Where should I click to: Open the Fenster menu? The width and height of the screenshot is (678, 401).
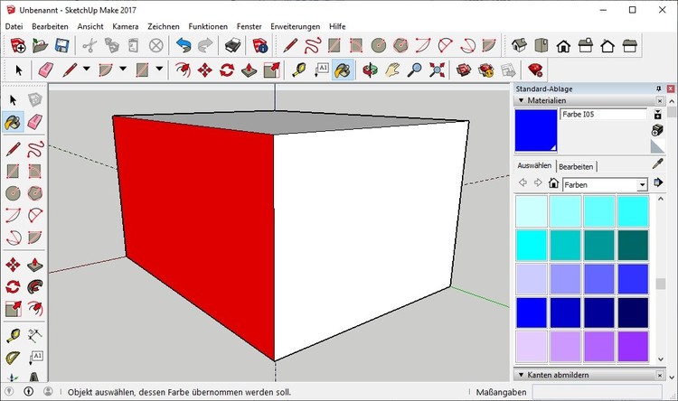[250, 26]
